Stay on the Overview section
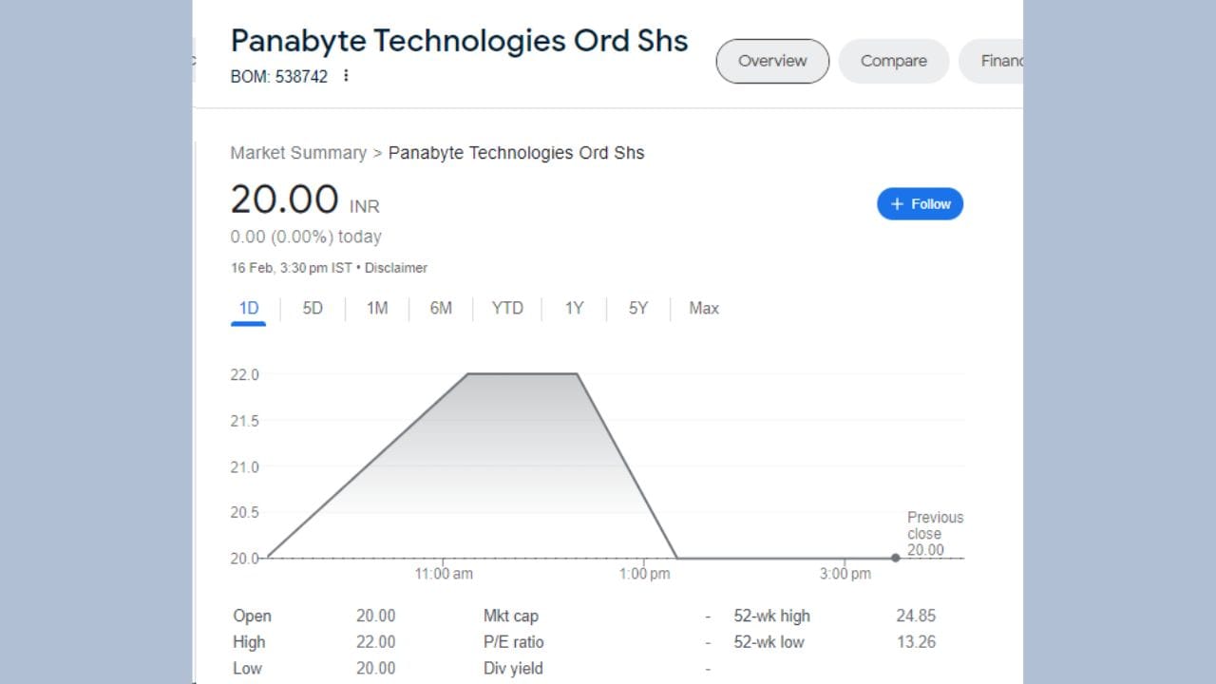Viewport: 1216px width, 684px height. point(771,61)
